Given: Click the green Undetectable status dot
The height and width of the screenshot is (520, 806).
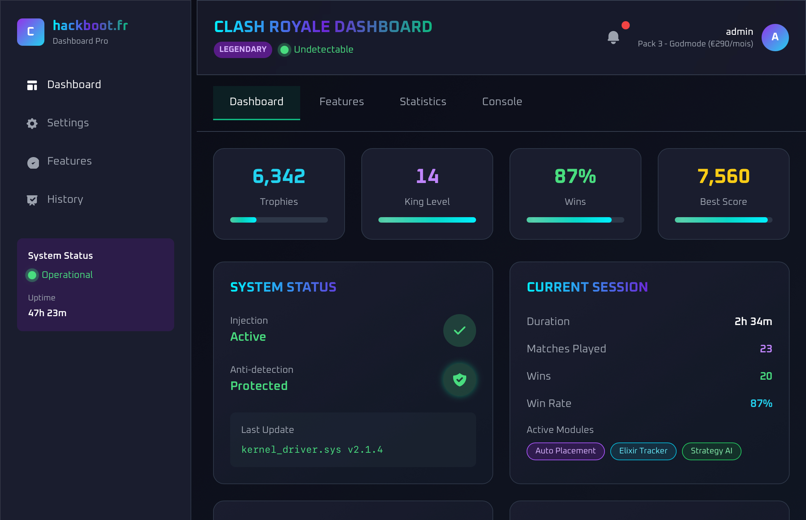Looking at the screenshot, I should point(284,50).
